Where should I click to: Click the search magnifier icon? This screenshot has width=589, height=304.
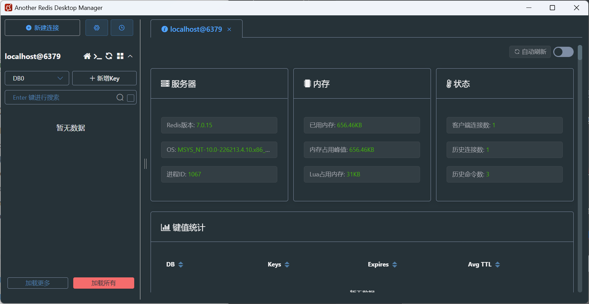(x=120, y=98)
